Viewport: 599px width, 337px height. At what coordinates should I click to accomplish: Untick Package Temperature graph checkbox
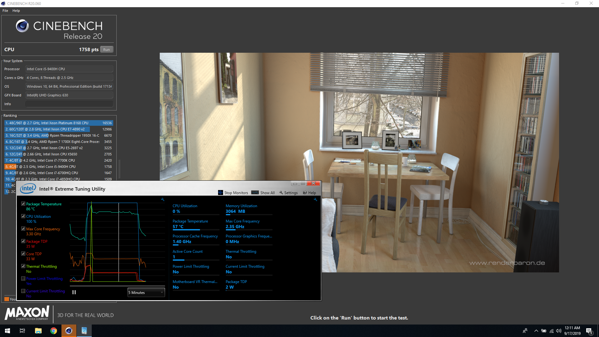click(x=23, y=204)
